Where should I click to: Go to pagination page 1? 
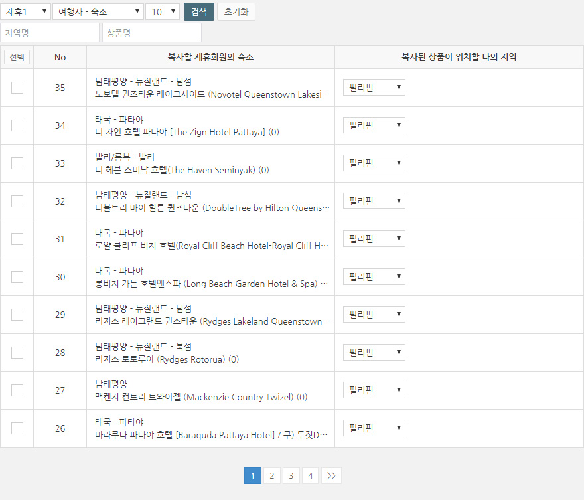click(x=253, y=476)
